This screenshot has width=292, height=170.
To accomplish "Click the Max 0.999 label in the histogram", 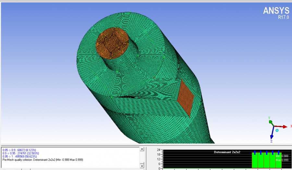I will pos(282,160).
